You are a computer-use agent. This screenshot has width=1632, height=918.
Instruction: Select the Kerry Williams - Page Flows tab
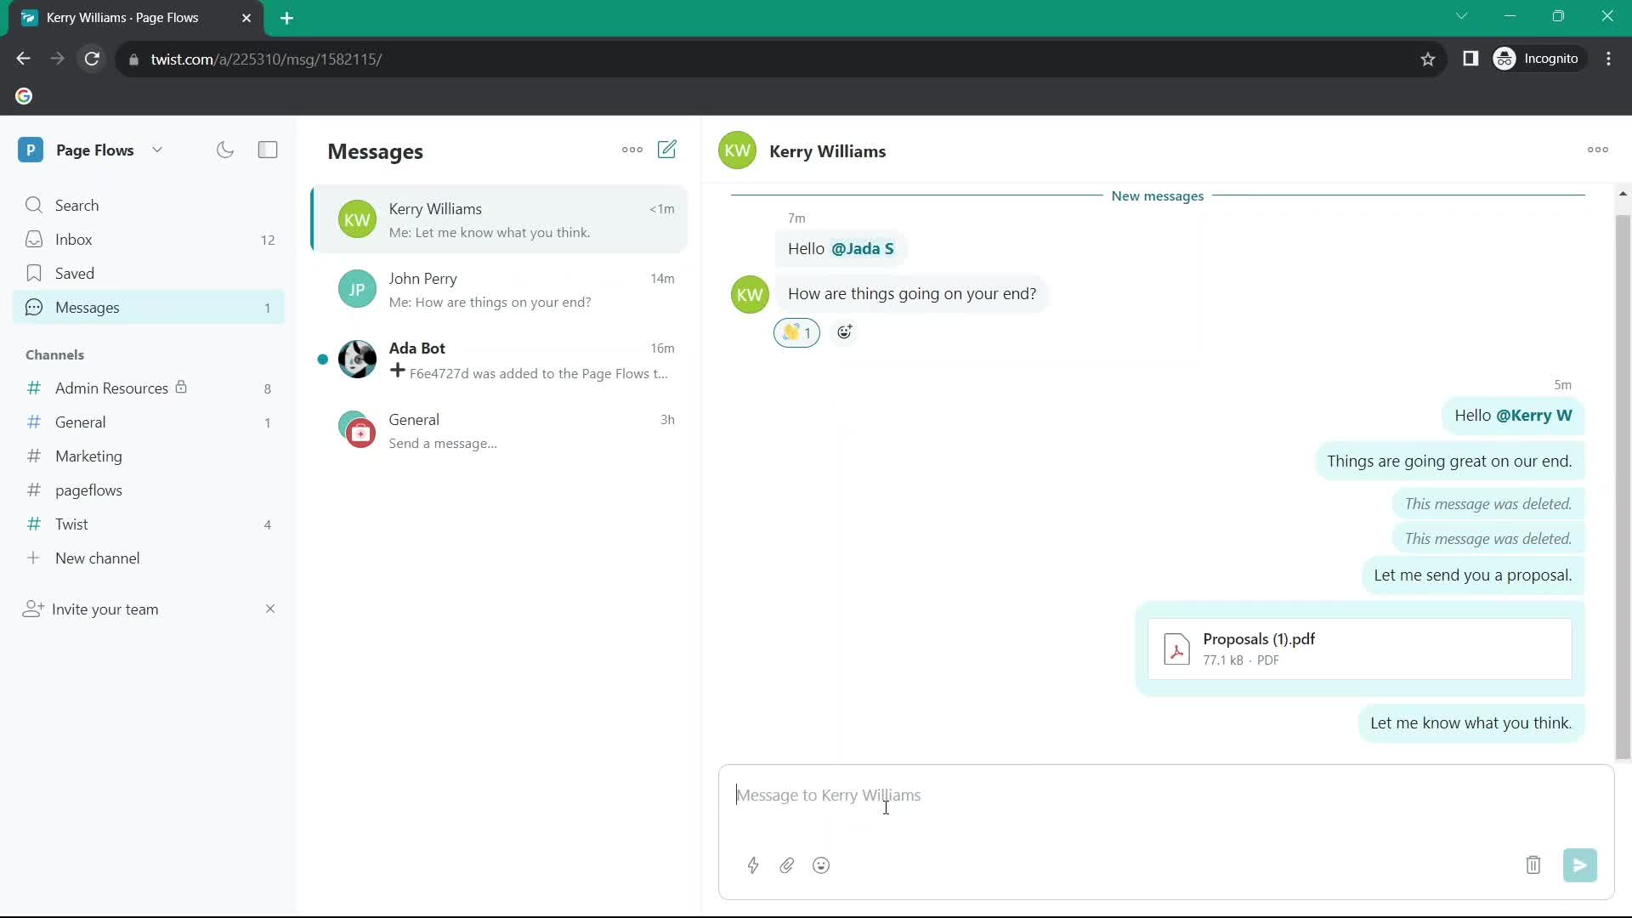[136, 18]
